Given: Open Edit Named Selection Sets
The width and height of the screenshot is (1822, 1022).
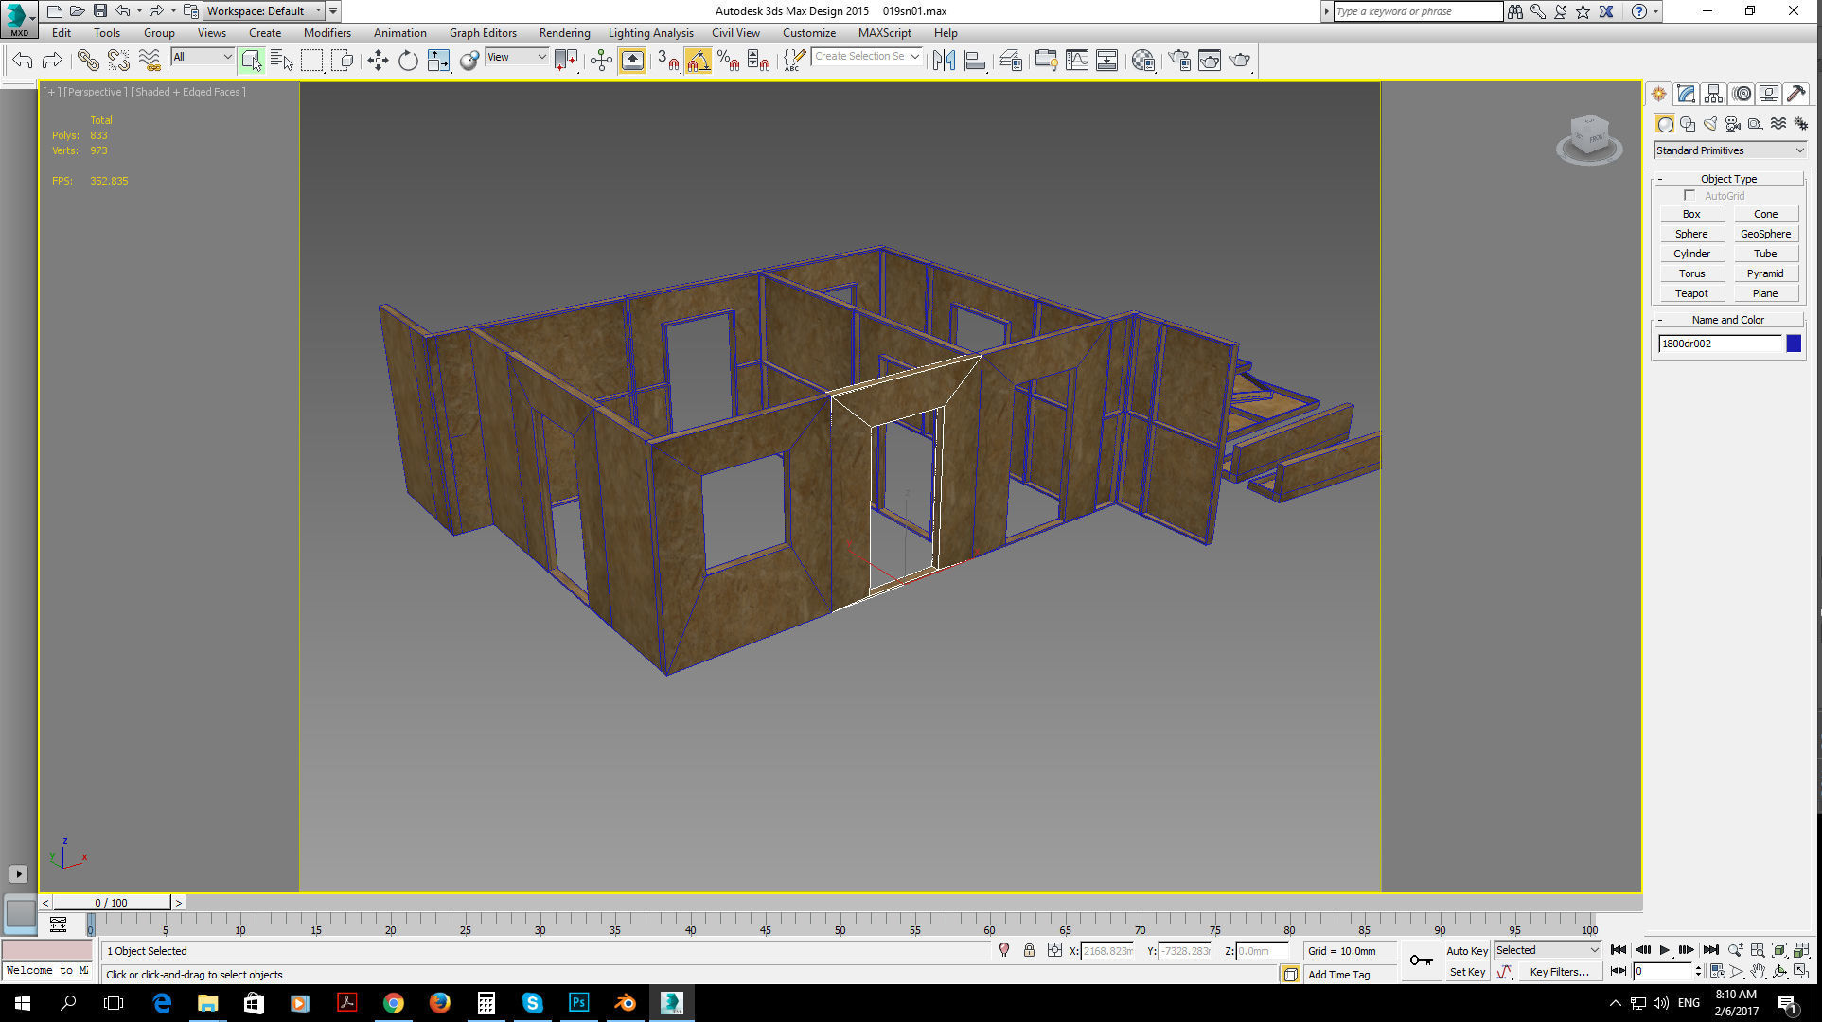Looking at the screenshot, I should pos(794,61).
